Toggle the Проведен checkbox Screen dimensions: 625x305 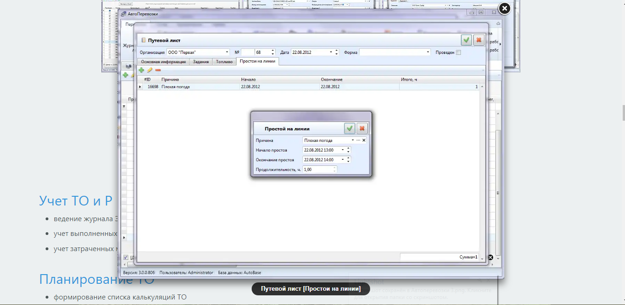pyautogui.click(x=458, y=53)
